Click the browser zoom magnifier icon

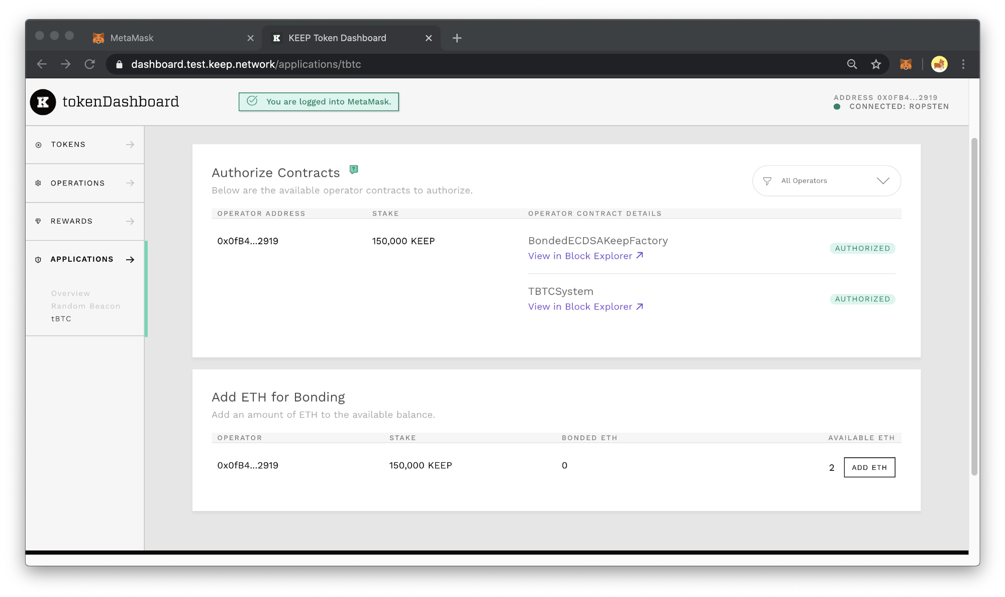(852, 64)
